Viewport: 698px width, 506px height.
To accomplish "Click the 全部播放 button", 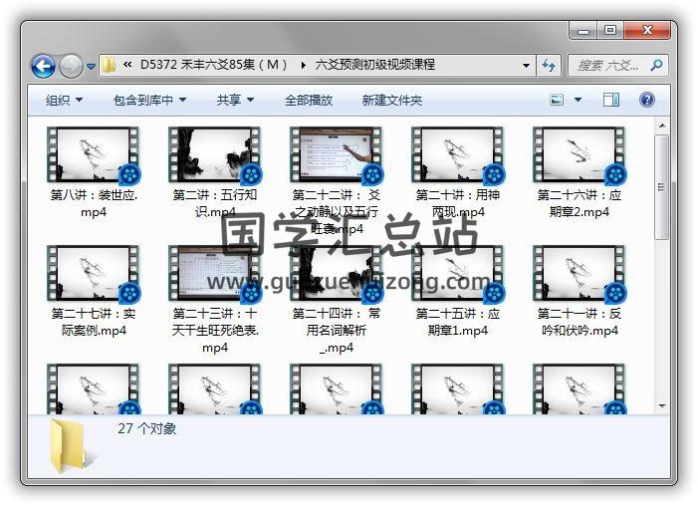I will (309, 101).
